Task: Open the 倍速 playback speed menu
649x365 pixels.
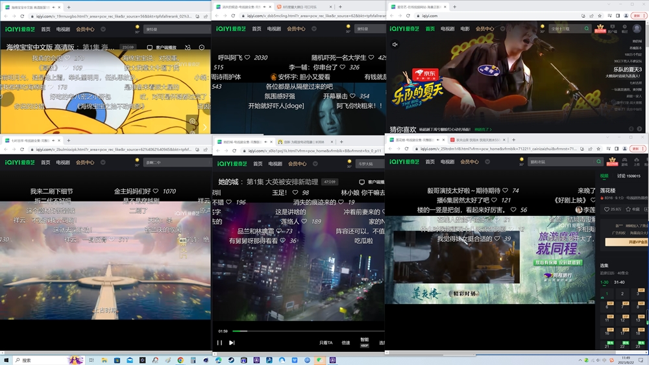Action: (x=346, y=343)
